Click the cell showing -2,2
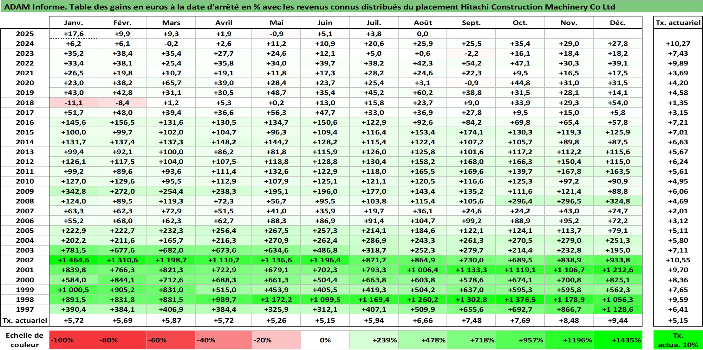 [x=471, y=53]
